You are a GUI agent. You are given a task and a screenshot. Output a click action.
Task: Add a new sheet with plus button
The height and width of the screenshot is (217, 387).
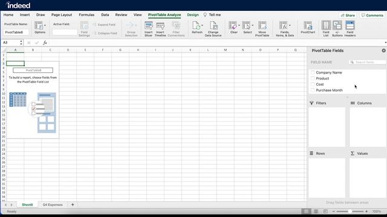[x=73, y=205]
